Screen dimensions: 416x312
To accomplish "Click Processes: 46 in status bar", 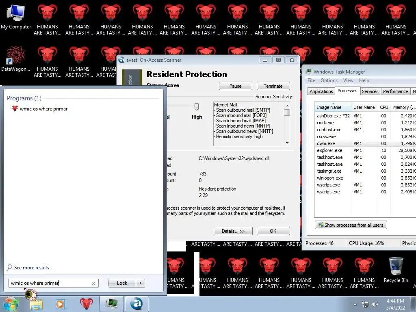I will (x=319, y=243).
